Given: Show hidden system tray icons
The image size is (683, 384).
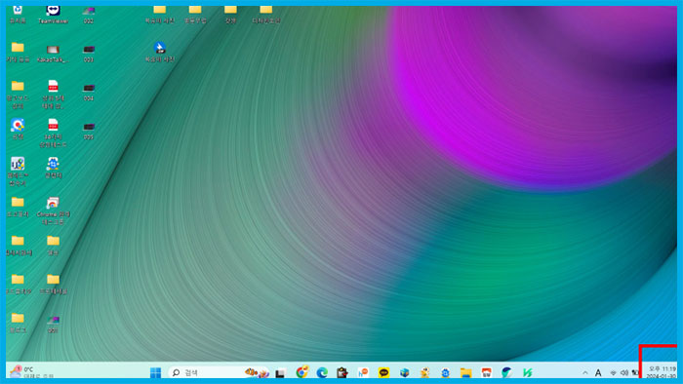Looking at the screenshot, I should tap(585, 372).
